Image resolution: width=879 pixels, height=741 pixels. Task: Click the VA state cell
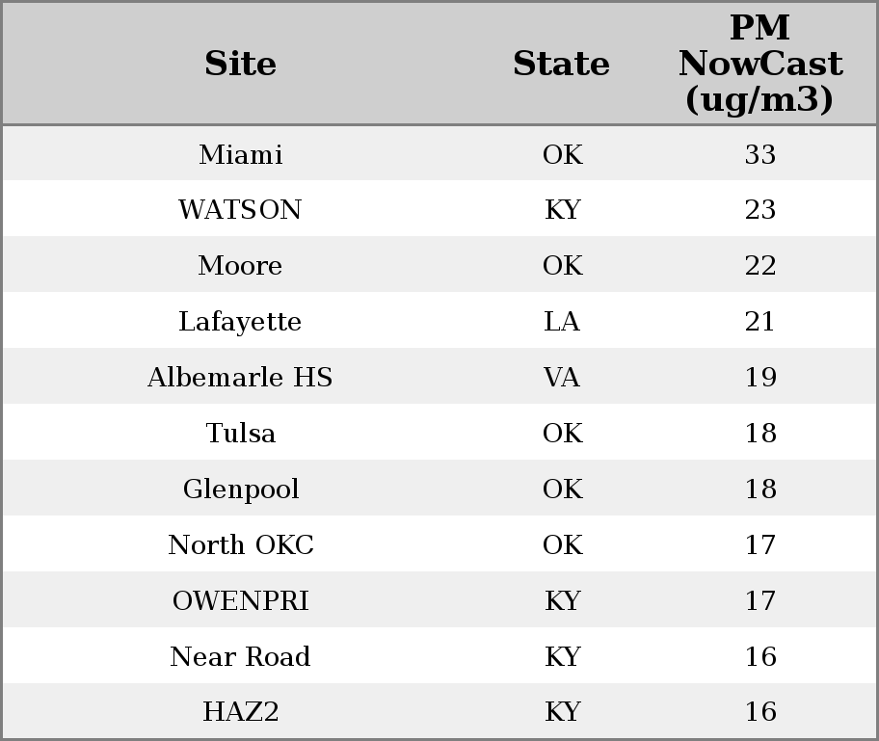tap(562, 378)
